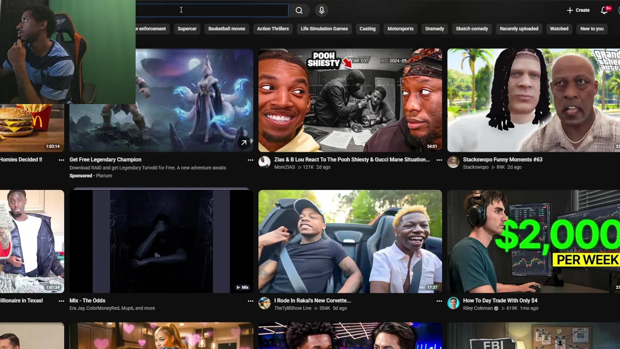Open 'How To Day Trade With Only $4'

pyautogui.click(x=500, y=301)
